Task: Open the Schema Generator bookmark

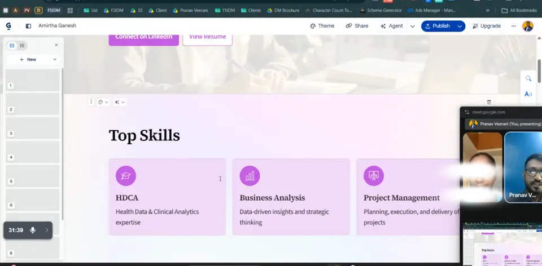Action: coord(381,10)
